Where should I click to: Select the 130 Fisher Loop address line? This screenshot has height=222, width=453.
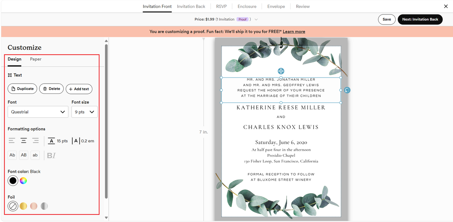click(x=281, y=161)
